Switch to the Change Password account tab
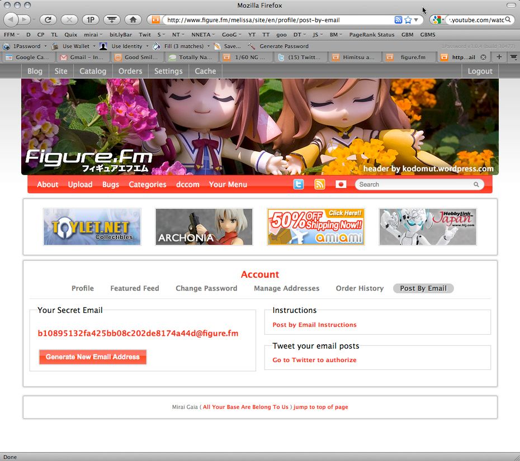 click(206, 288)
